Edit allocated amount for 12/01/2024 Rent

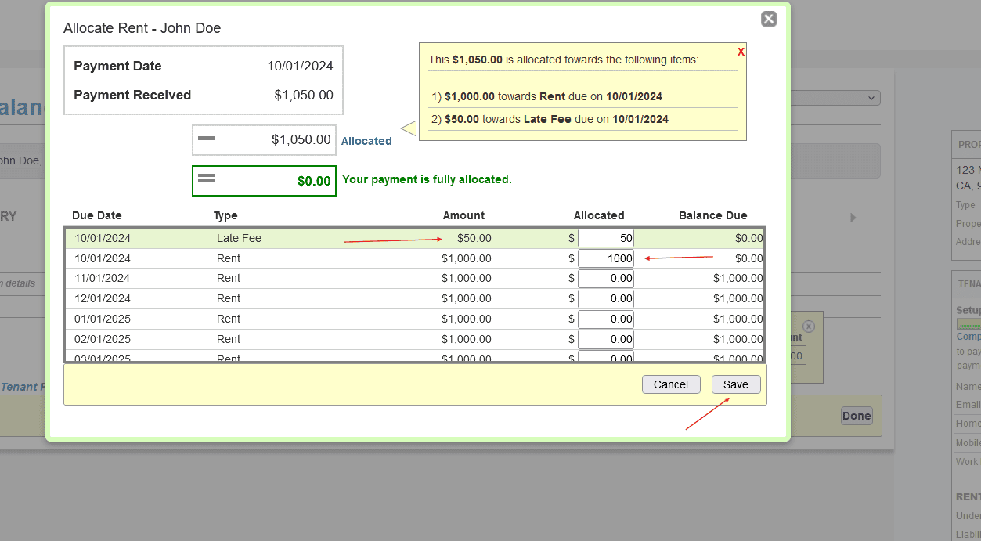605,298
